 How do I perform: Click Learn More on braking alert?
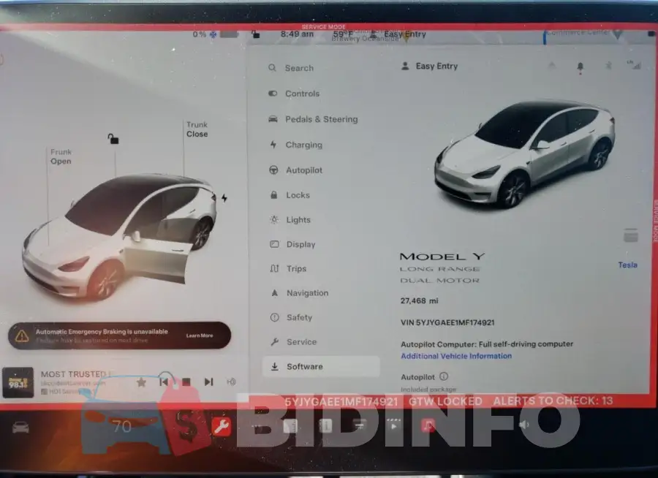200,335
